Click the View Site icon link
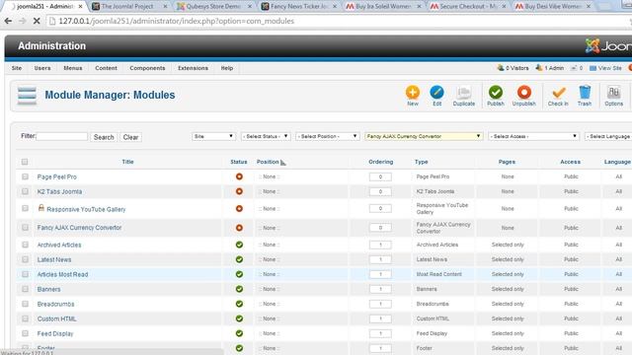This screenshot has height=355, width=632. coord(605,68)
